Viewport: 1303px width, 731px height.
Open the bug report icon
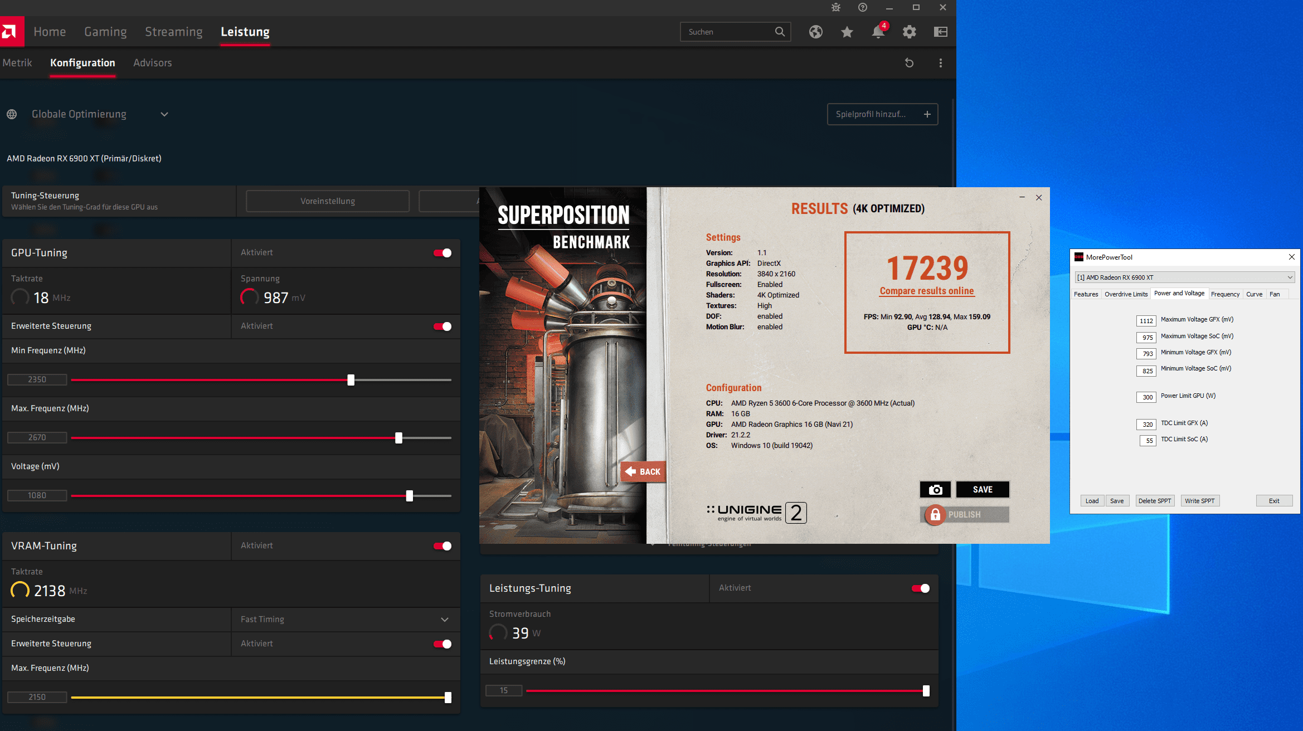tap(836, 7)
